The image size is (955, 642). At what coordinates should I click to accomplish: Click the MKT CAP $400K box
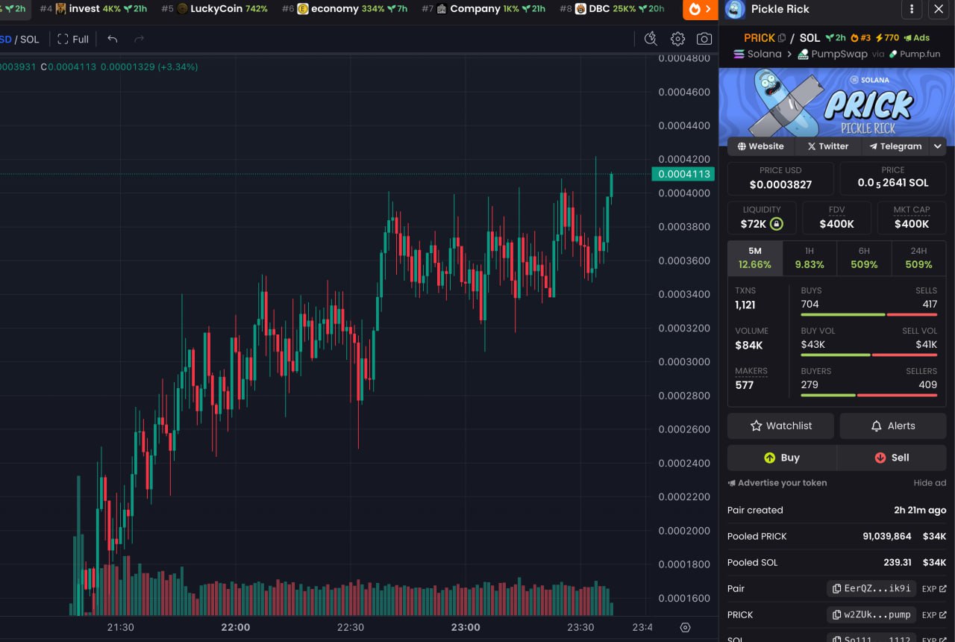[912, 218]
